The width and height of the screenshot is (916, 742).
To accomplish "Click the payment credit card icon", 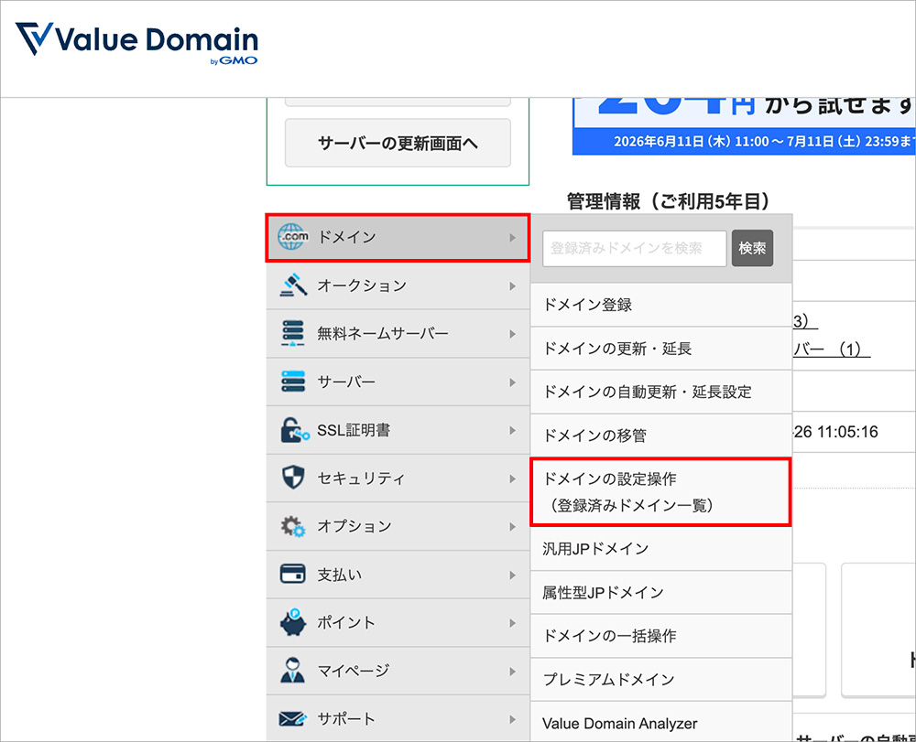I will tap(293, 574).
